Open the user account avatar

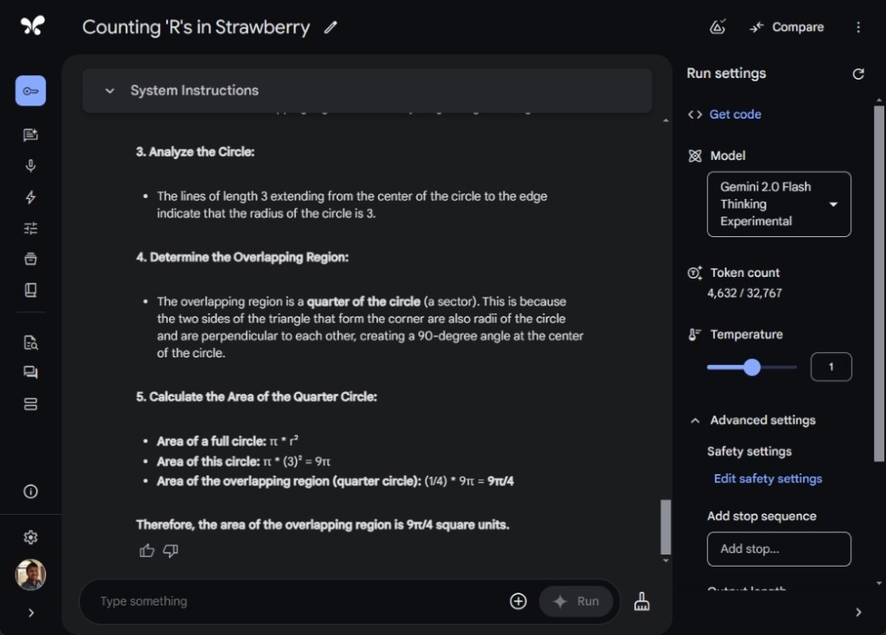30,574
